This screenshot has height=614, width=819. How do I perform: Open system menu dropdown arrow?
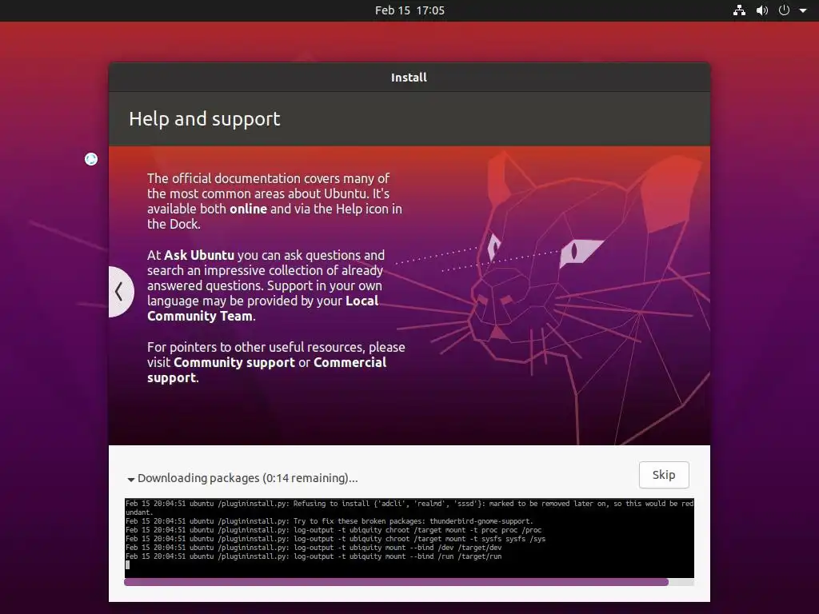coord(803,10)
